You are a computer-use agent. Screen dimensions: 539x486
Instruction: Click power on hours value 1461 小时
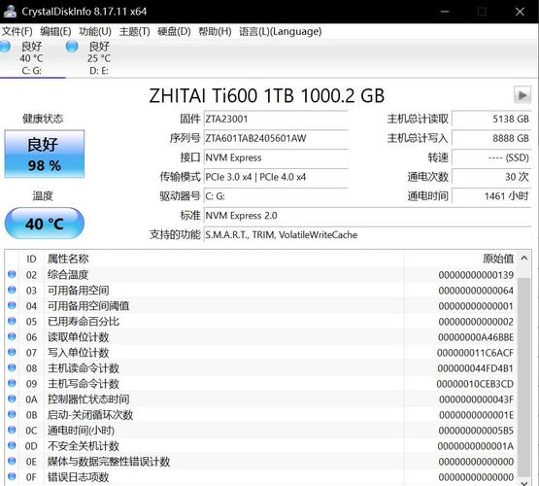tap(491, 196)
